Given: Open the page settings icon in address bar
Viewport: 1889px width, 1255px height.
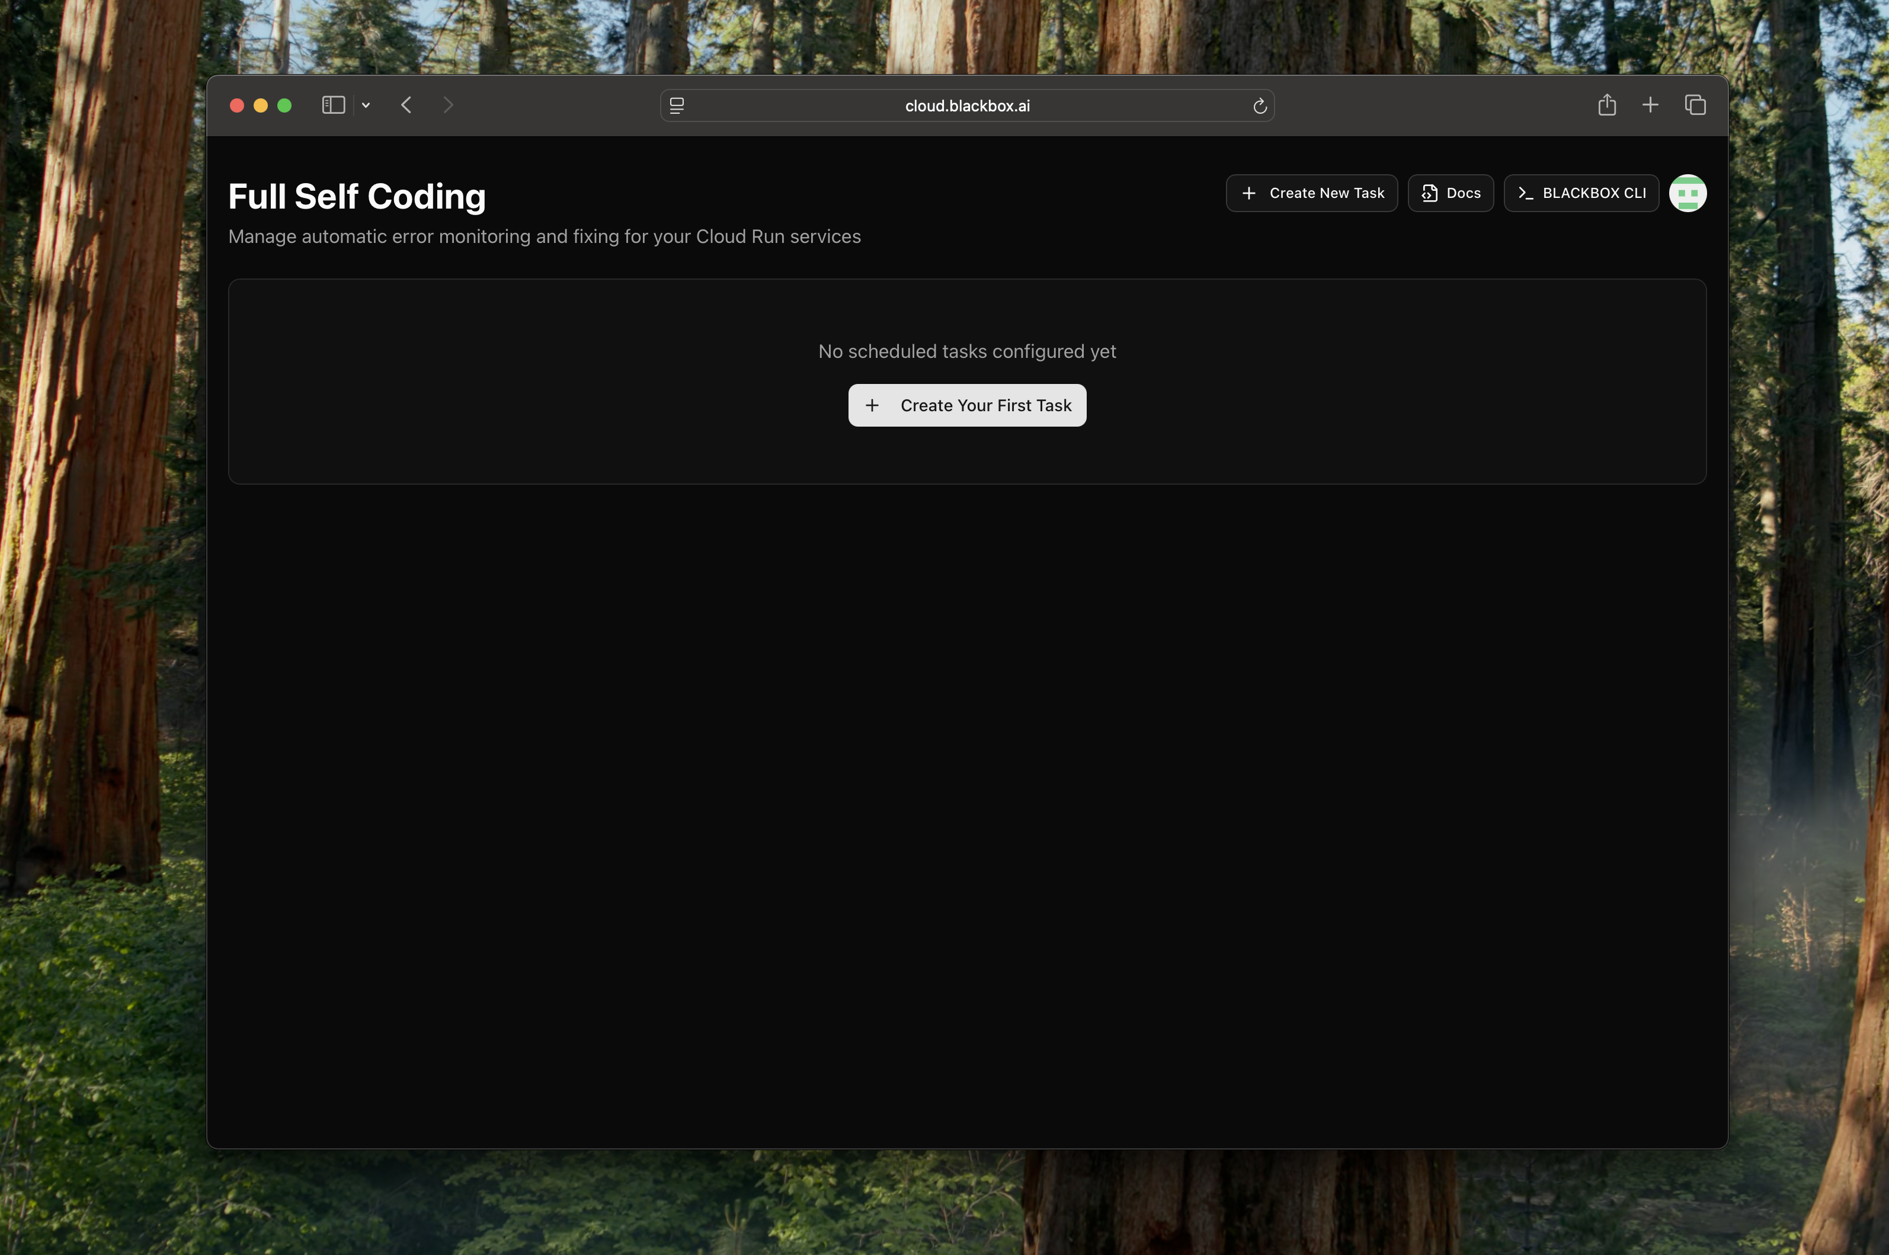Looking at the screenshot, I should click(x=677, y=105).
